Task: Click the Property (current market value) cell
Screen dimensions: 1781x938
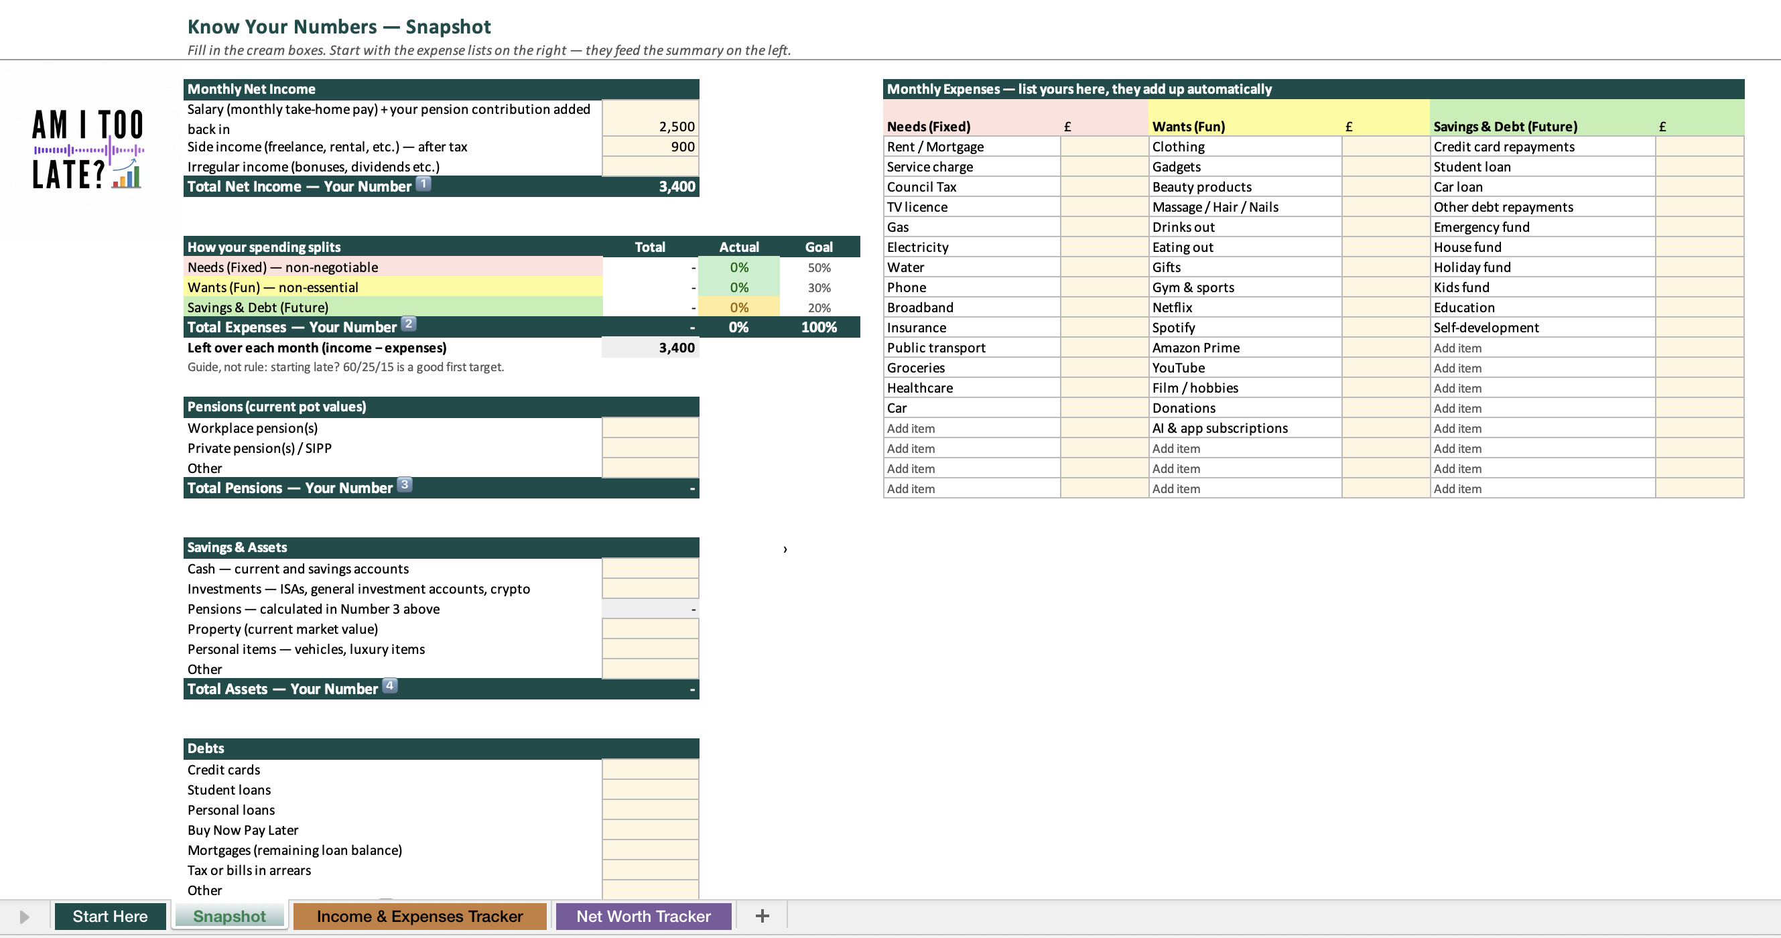Action: (x=650, y=629)
